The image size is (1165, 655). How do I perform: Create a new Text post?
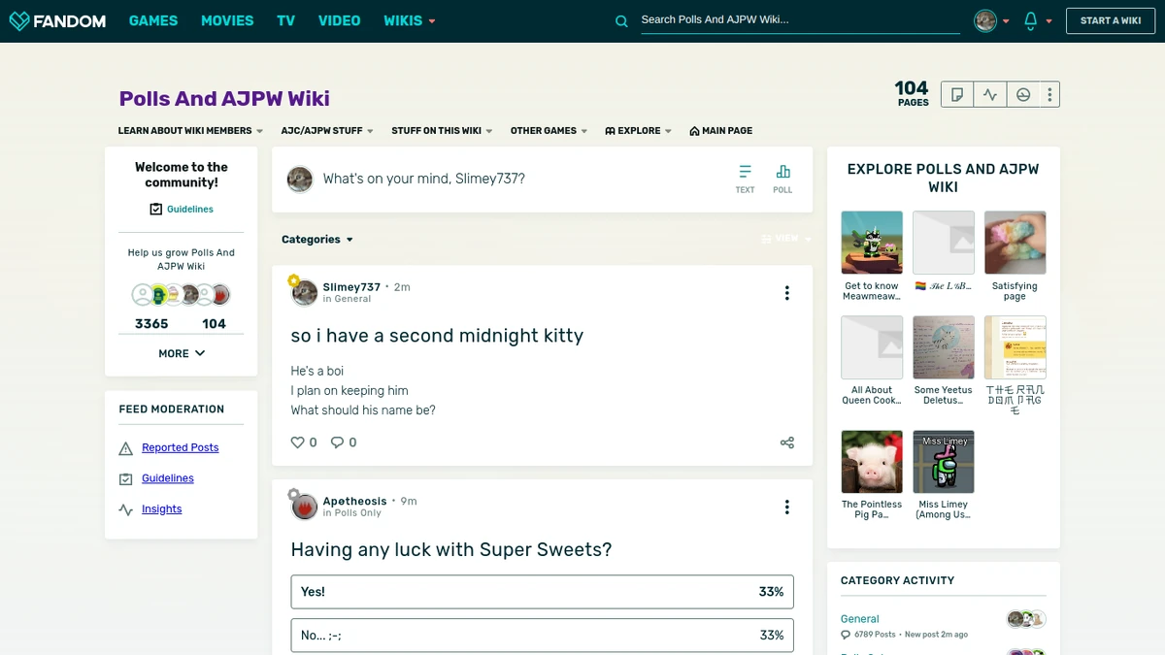(x=745, y=179)
